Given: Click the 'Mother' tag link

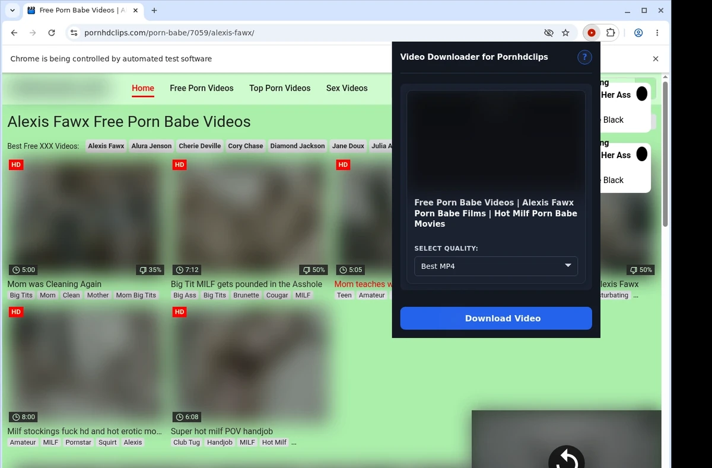Looking at the screenshot, I should coord(98,295).
